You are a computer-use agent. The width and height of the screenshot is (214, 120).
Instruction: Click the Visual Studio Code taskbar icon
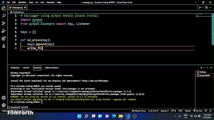[128, 116]
